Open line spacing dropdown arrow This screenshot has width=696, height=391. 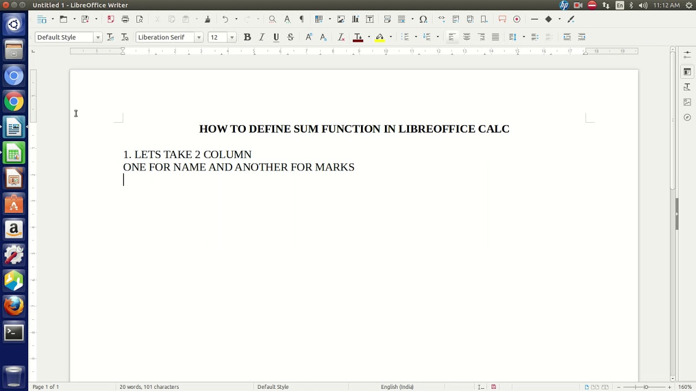[x=524, y=37]
